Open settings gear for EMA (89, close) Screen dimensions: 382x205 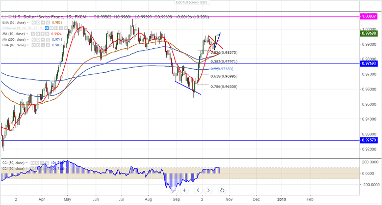38,45
